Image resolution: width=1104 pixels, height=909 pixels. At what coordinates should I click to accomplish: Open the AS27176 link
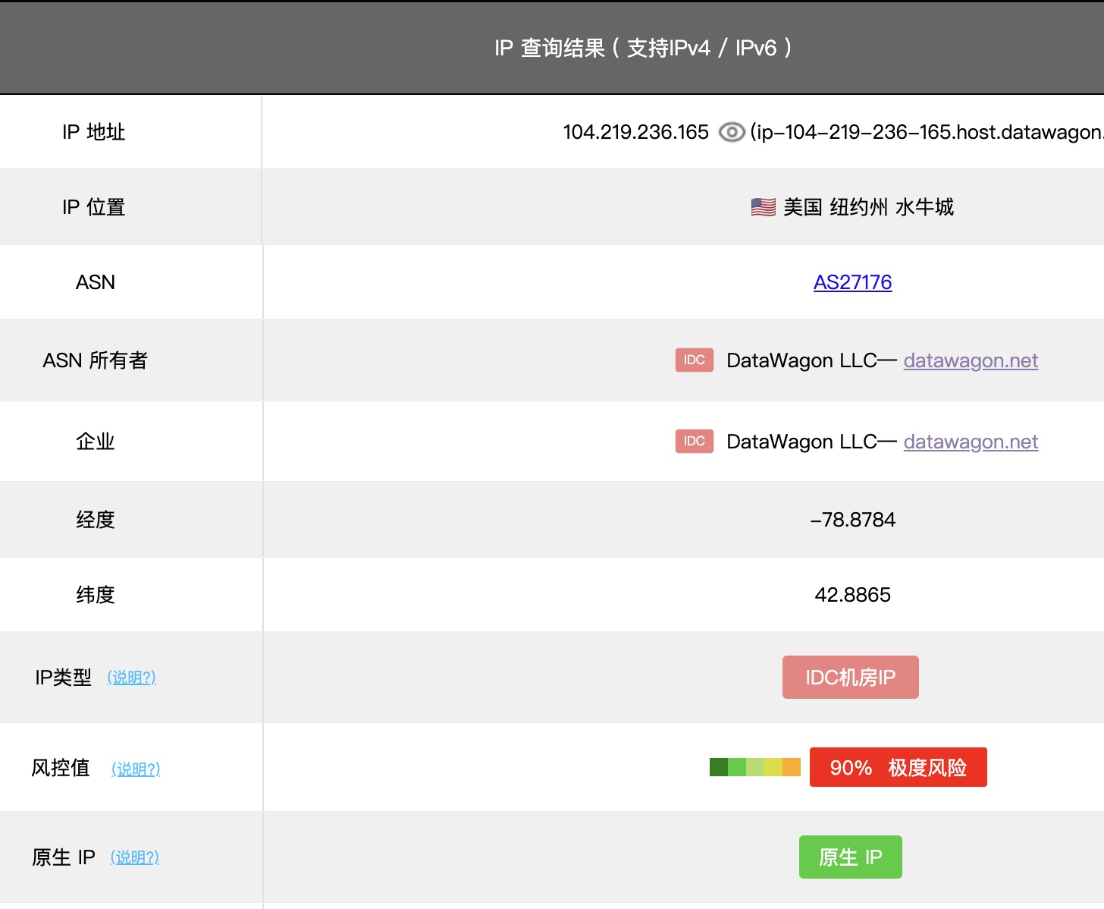point(853,282)
